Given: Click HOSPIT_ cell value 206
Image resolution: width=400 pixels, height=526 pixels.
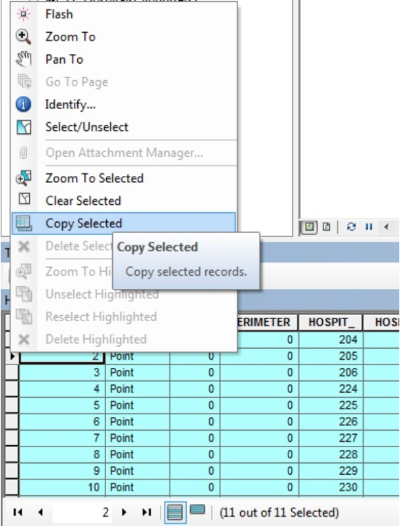Looking at the screenshot, I should click(x=331, y=373).
